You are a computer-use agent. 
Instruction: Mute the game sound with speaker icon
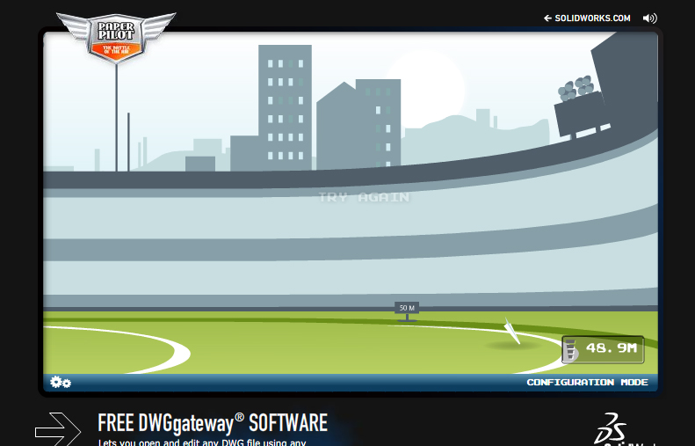point(649,18)
